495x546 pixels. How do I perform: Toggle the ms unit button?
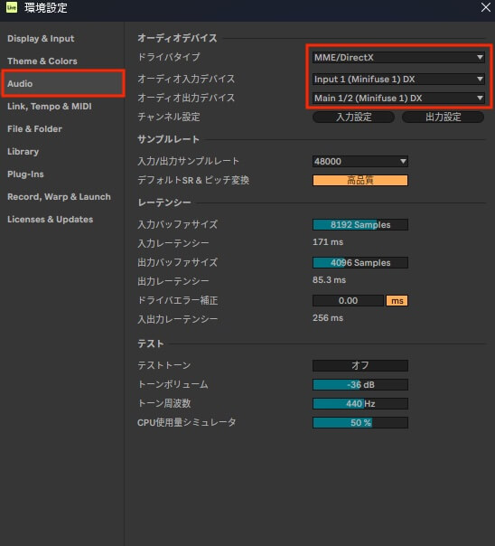point(397,300)
